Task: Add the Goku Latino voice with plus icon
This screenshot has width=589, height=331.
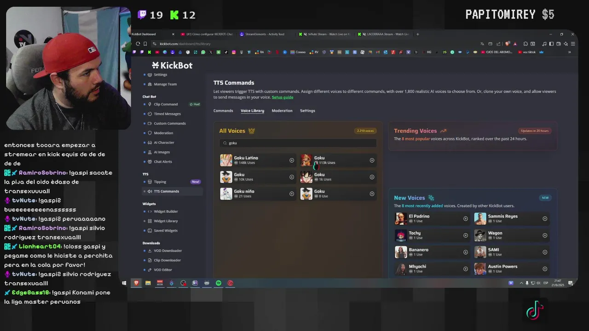Action: [291, 160]
